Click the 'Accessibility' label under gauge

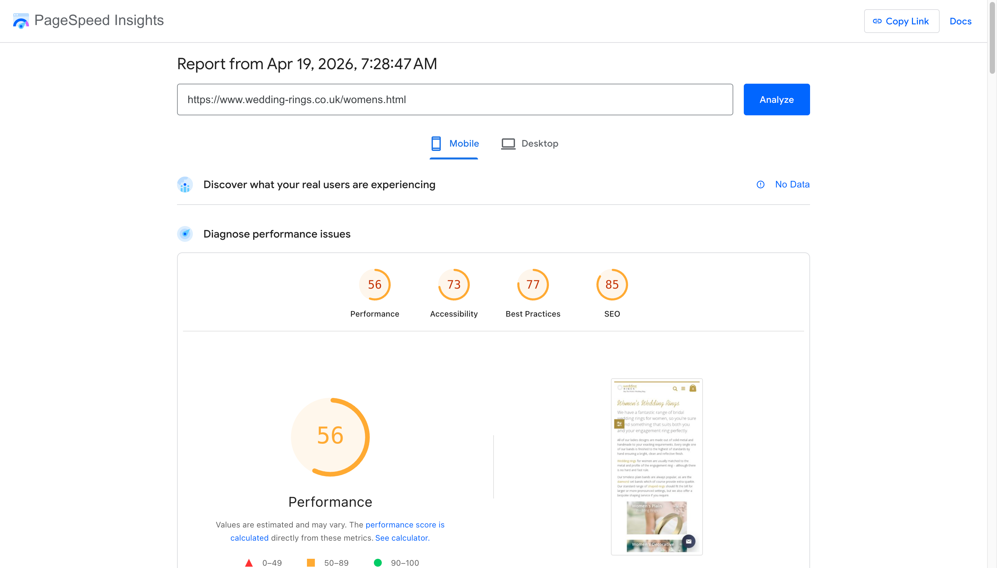point(454,314)
